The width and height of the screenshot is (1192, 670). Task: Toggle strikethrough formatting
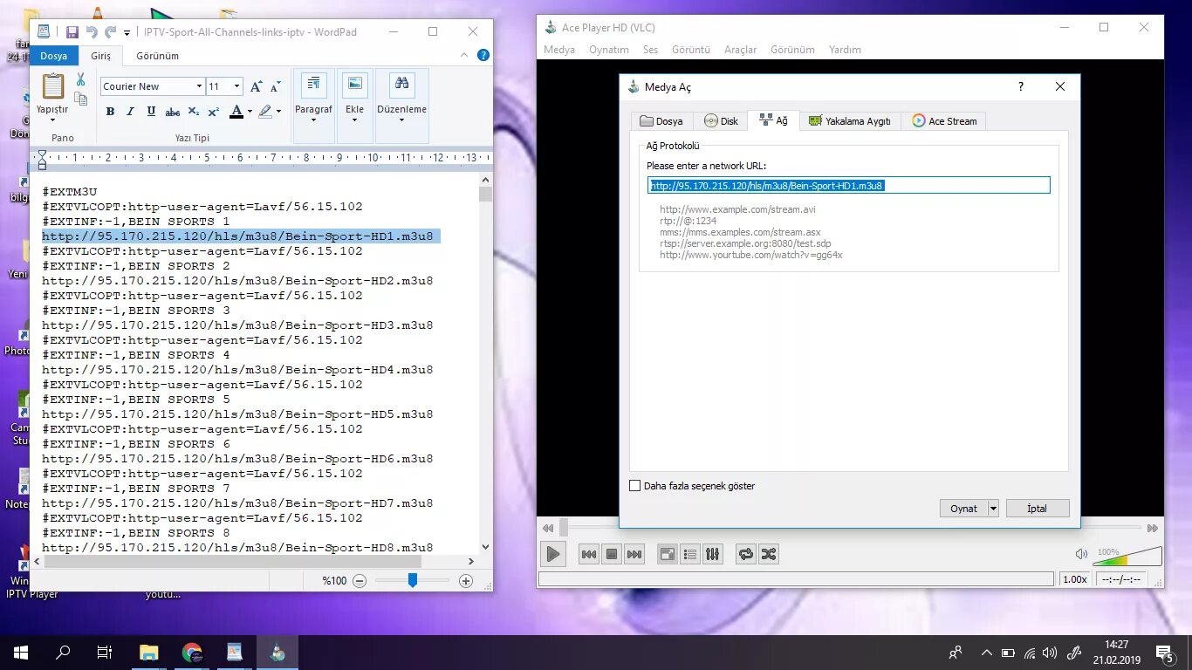[173, 112]
